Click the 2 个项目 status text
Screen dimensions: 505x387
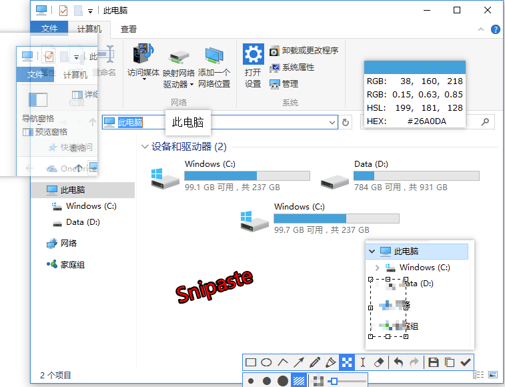(x=55, y=376)
